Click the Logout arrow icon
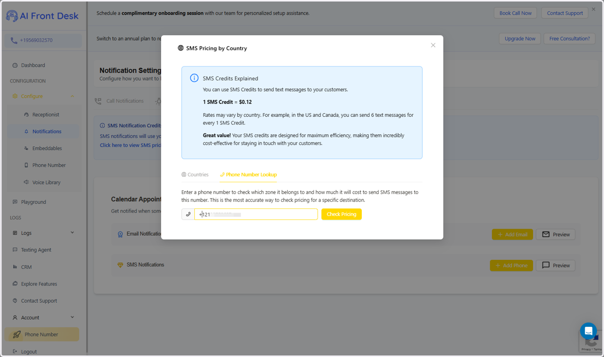This screenshot has height=357, width=604. pyautogui.click(x=15, y=351)
